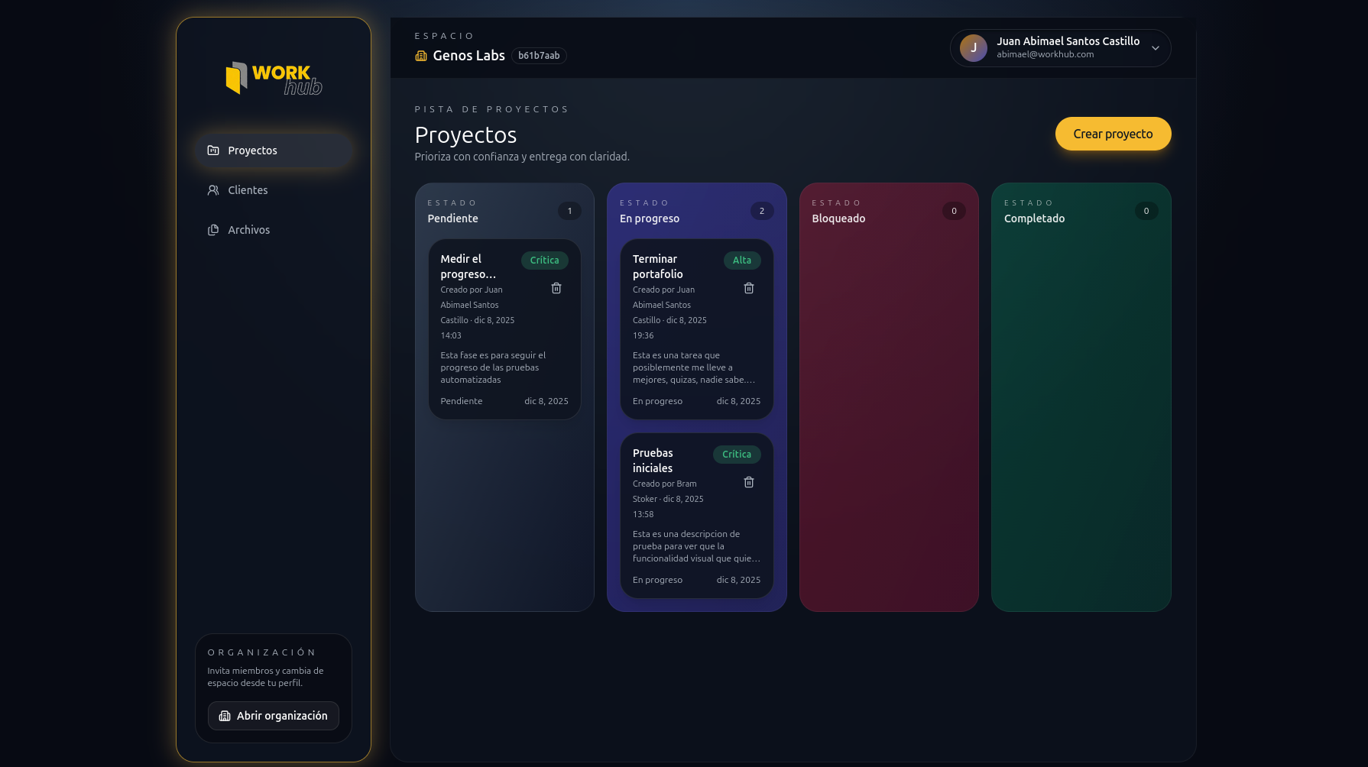1368x767 pixels.
Task: Switch to the Clientes section
Action: 247,190
